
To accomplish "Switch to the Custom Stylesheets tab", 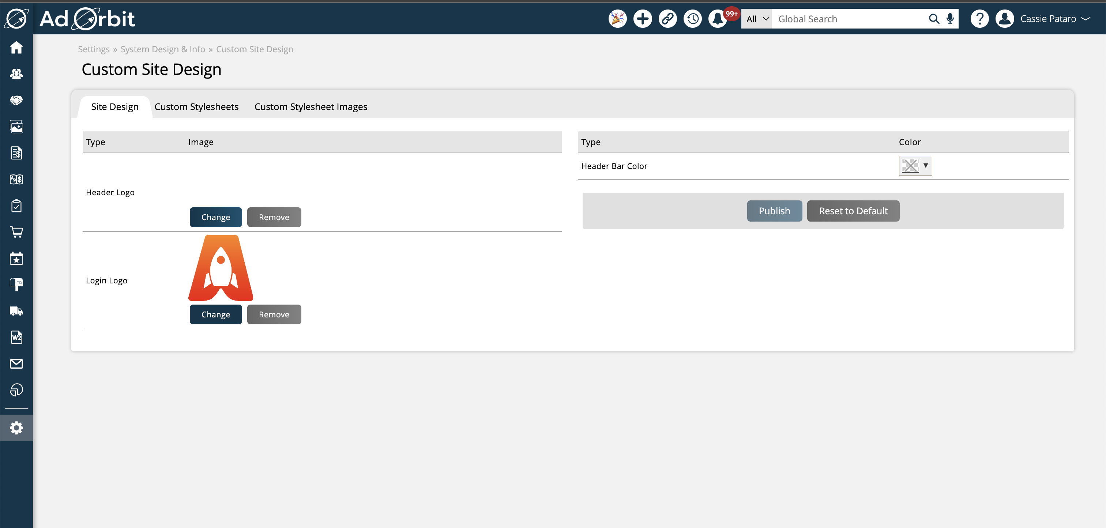I will (196, 106).
